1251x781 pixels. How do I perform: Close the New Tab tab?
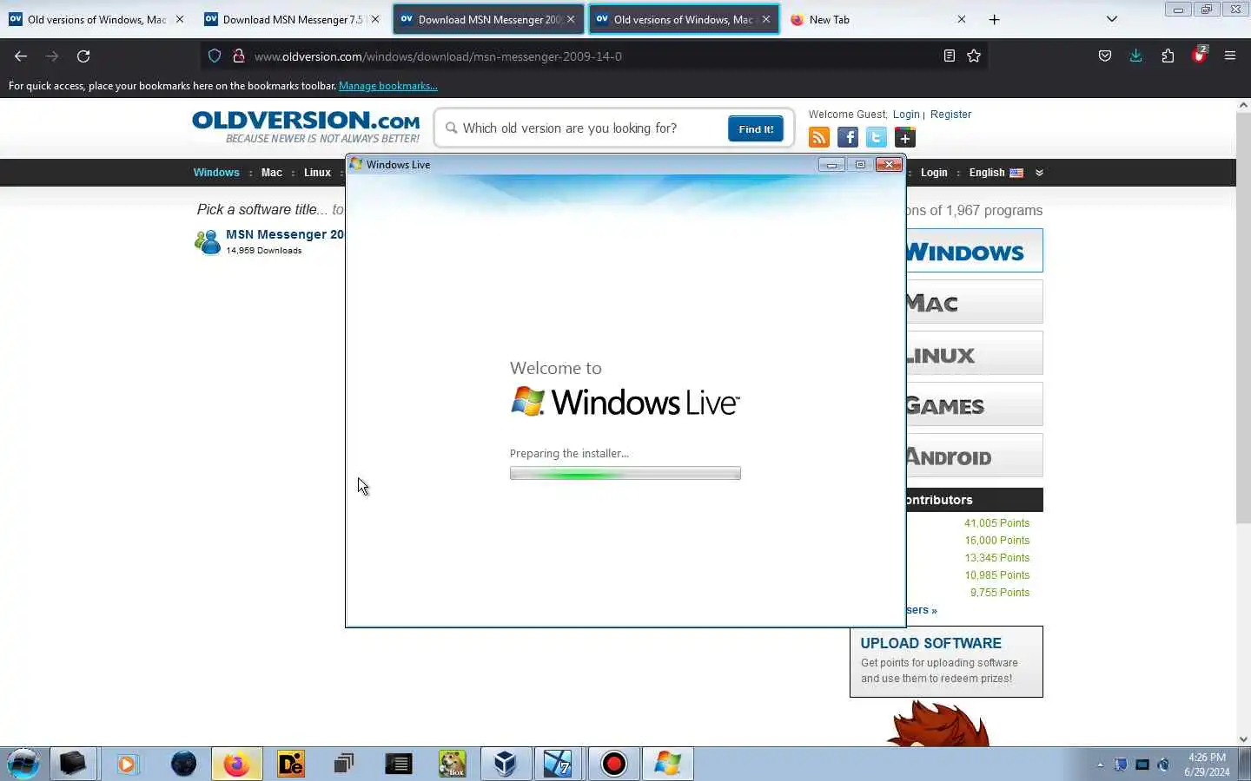tap(962, 19)
